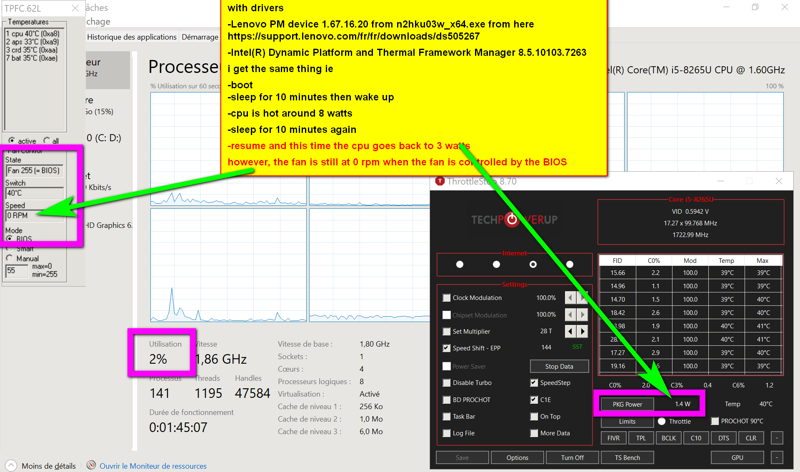Click the Turn Off button
The image size is (800, 472).
click(572, 457)
